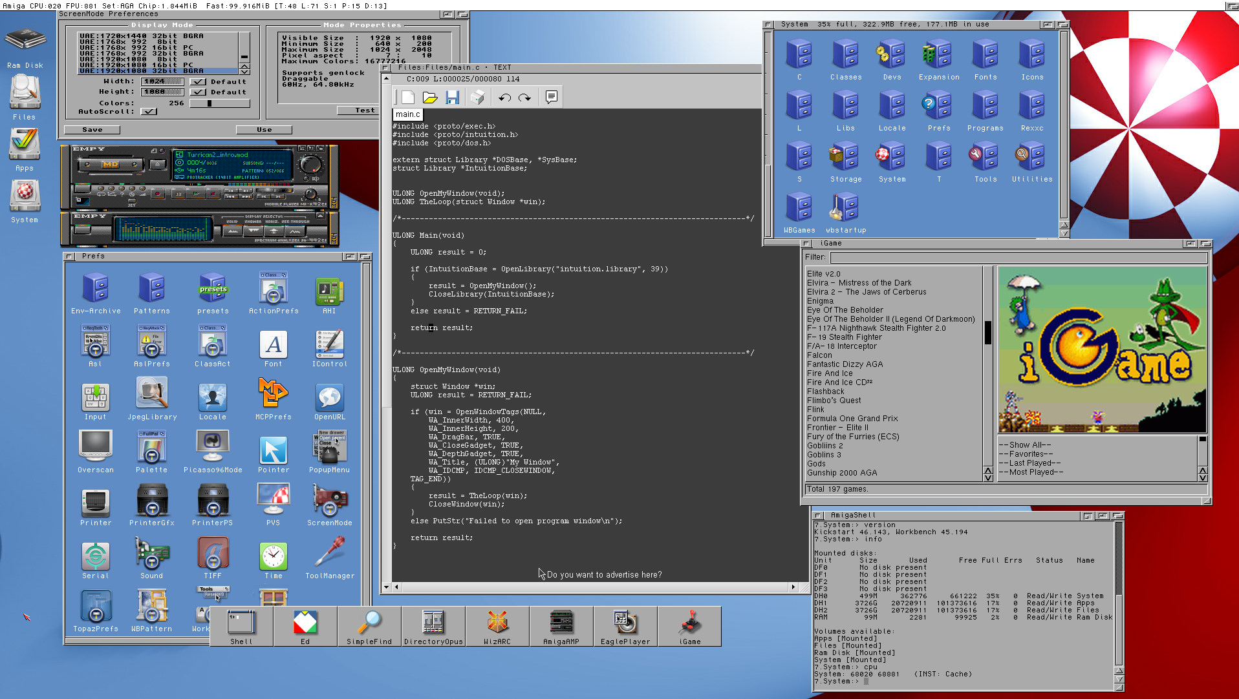Screen dimensions: 1239x699
Task: Undo the last edit in the editor
Action: (504, 97)
